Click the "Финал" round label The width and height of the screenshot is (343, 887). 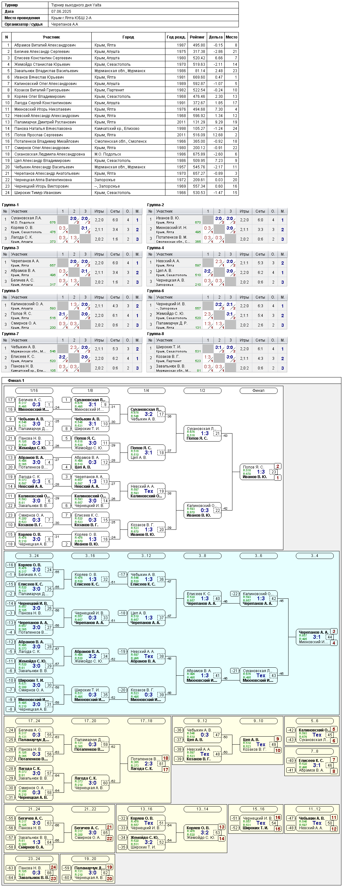(x=258, y=391)
